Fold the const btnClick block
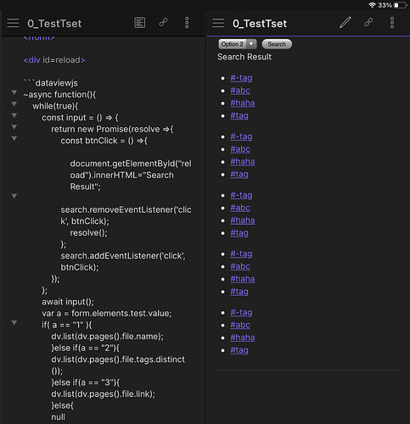This screenshot has height=424, width=410. coord(14,138)
